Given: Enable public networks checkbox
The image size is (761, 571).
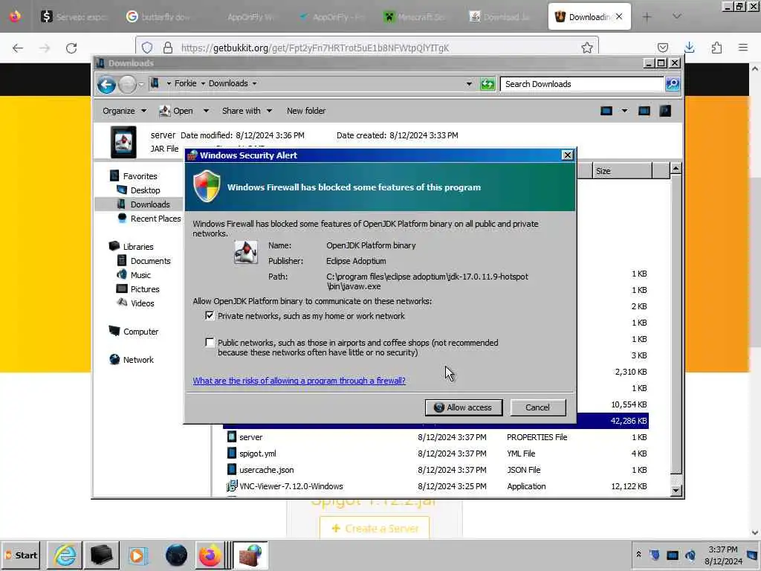Looking at the screenshot, I should coord(209,342).
